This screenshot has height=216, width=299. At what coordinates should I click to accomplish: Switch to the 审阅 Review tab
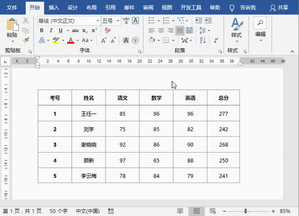tap(148, 7)
